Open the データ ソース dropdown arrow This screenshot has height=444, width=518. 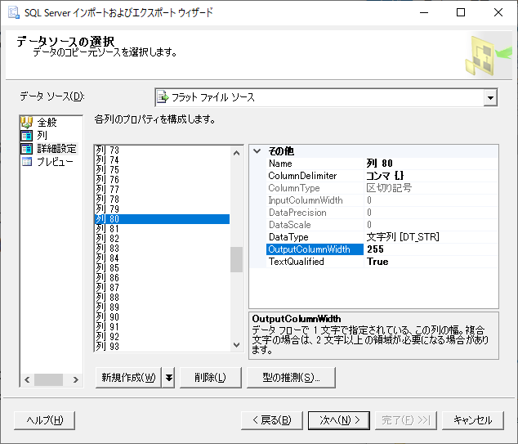point(490,97)
